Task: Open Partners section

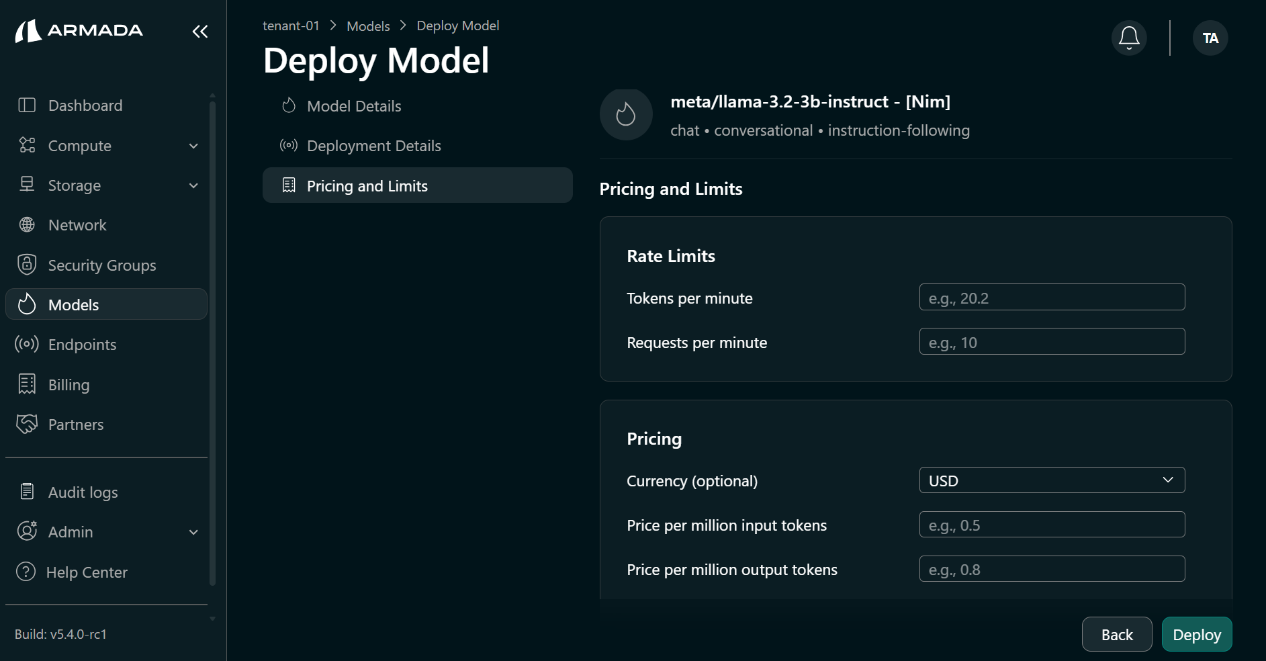Action: coord(106,425)
